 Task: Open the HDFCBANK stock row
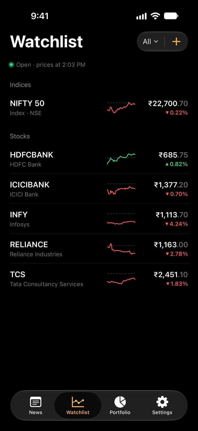pyautogui.click(x=99, y=159)
